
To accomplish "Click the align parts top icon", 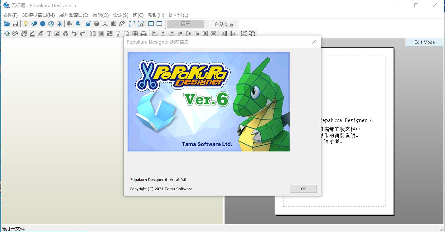I will (x=180, y=34).
